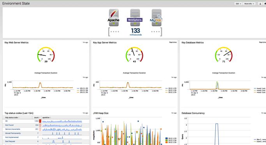Sort table by count column header

(37, 117)
